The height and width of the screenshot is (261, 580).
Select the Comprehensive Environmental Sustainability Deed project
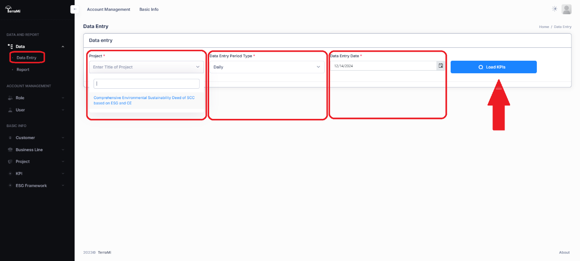[144, 100]
